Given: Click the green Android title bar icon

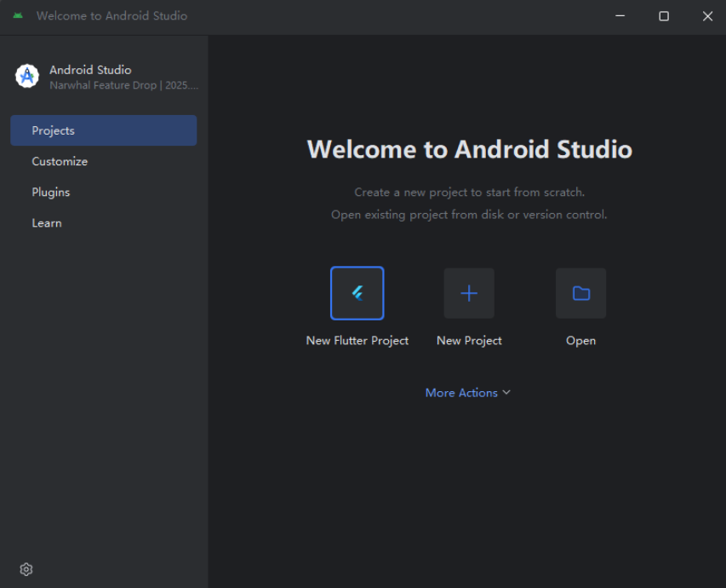Looking at the screenshot, I should pyautogui.click(x=18, y=16).
